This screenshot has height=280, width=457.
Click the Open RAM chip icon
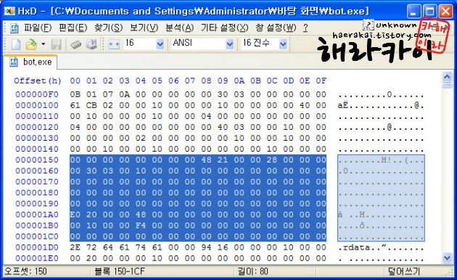click(75, 44)
